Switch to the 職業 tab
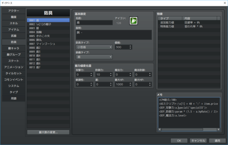228x145 pixels. tap(14, 17)
